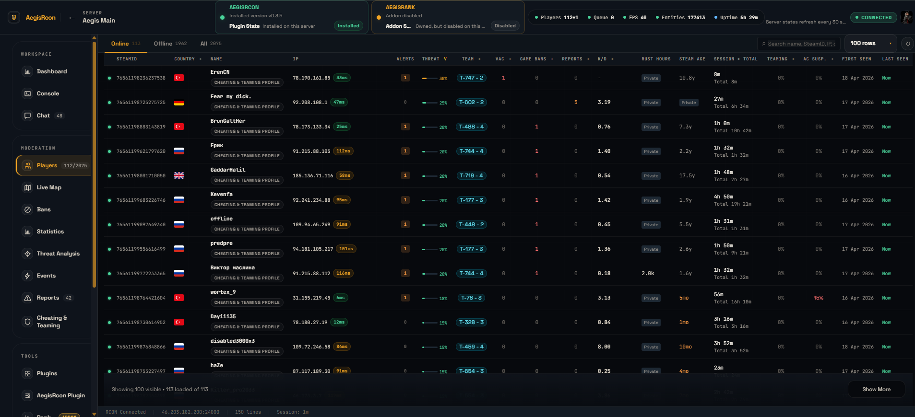This screenshot has width=915, height=417.
Task: Click the UK flag for GaddarHalil
Action: click(179, 175)
